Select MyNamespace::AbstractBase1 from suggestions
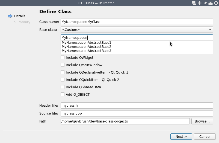This screenshot has width=219, height=143. 86,43
